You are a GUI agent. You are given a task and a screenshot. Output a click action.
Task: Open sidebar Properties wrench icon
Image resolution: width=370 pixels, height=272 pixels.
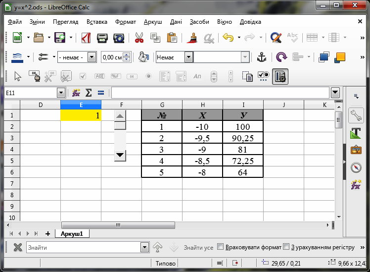pyautogui.click(x=356, y=115)
